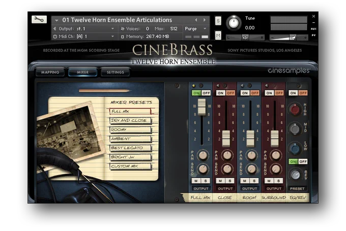The width and height of the screenshot is (346, 231).
Task: Turn EQ section OFF
Action: [303, 93]
